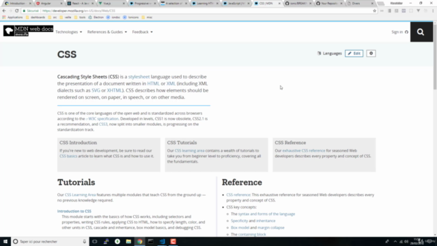Click the browser forward arrow
The width and height of the screenshot is (437, 246).
[x=10, y=11]
